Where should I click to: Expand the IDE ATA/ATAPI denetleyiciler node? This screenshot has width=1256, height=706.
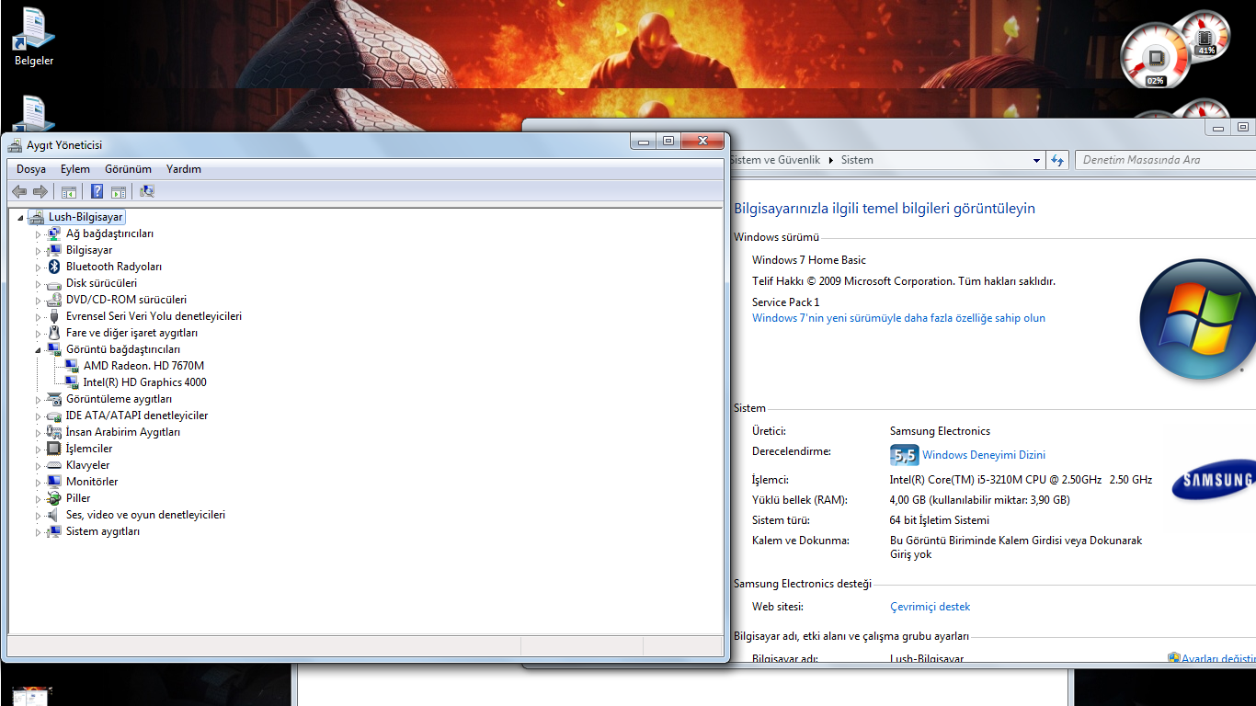(x=39, y=416)
